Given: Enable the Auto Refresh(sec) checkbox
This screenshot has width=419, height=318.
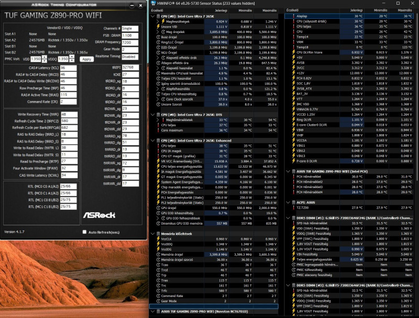Looking at the screenshot, I should (84, 232).
